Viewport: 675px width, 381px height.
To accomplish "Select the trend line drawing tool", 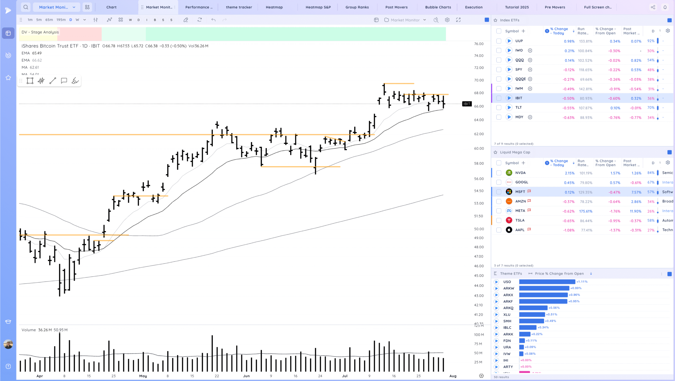I will pyautogui.click(x=52, y=81).
